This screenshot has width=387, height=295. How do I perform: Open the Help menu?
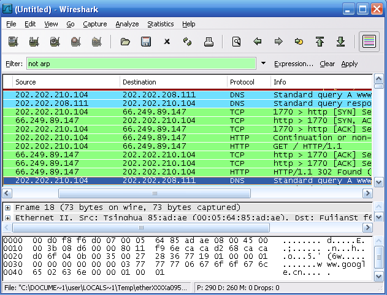(x=189, y=24)
